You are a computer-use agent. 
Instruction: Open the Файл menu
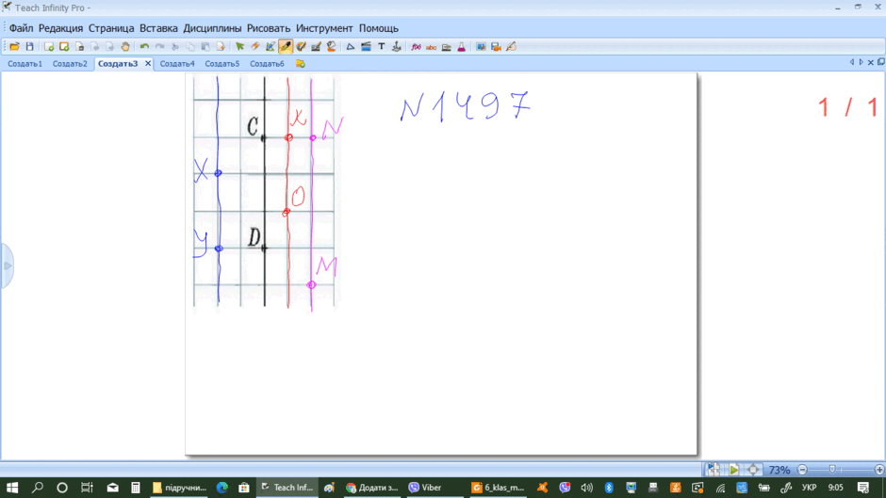click(x=21, y=28)
